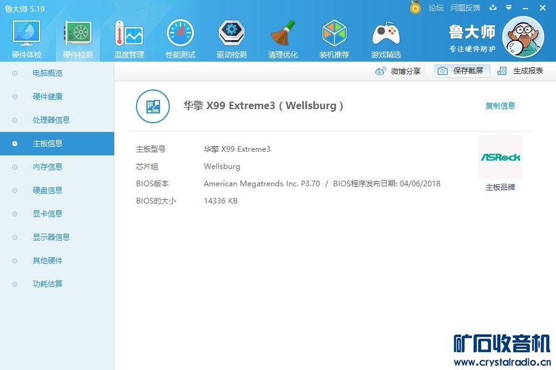Click 保存截屏 save screenshot button
556x370 pixels.
pos(462,71)
